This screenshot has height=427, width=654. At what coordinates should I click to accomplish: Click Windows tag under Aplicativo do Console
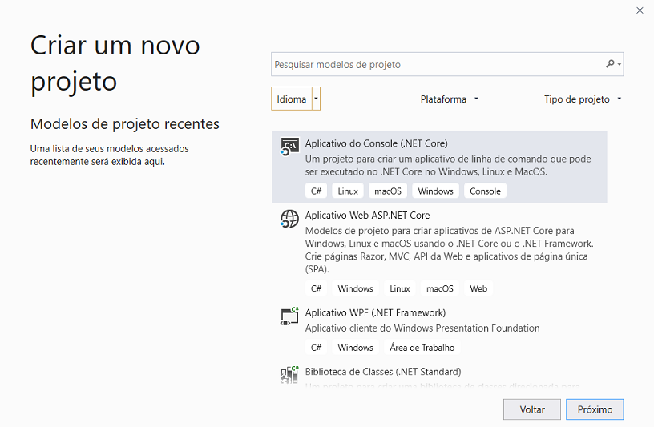tap(435, 191)
